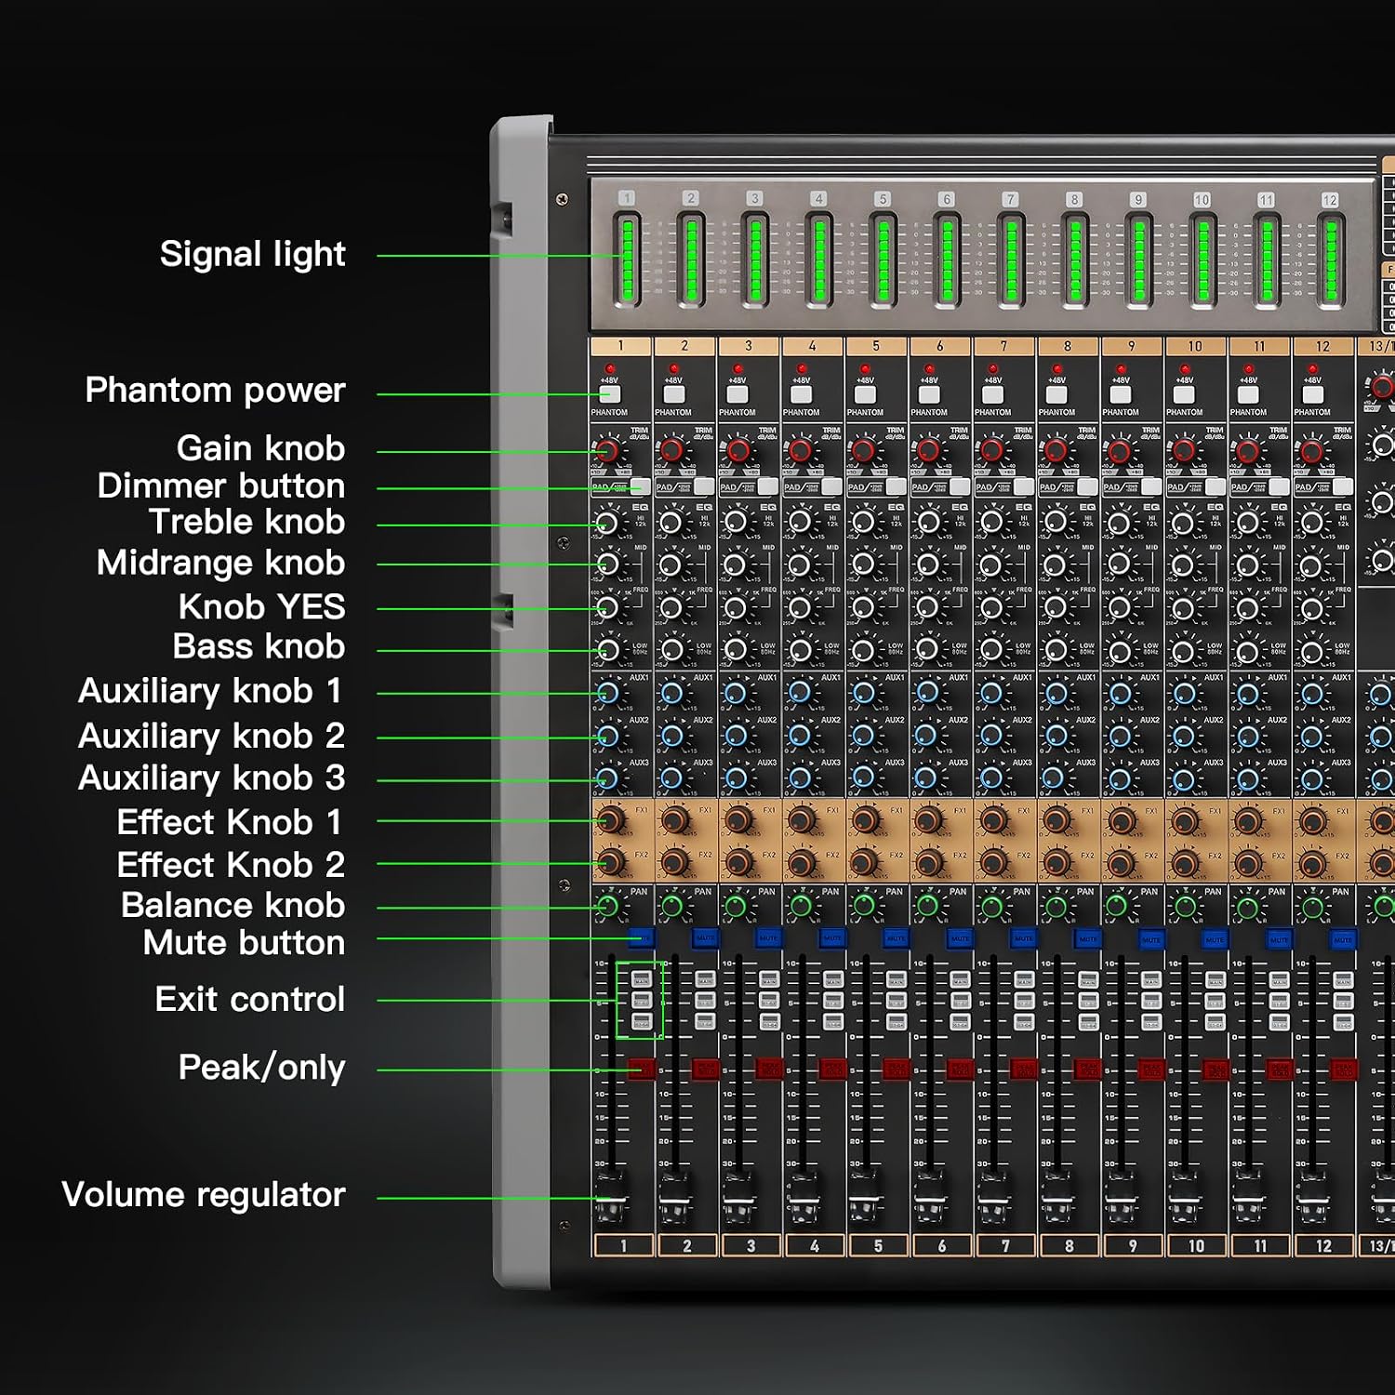Click the "Peak/only" label
Image resolution: width=1395 pixels, height=1395 pixels.
click(x=261, y=1068)
